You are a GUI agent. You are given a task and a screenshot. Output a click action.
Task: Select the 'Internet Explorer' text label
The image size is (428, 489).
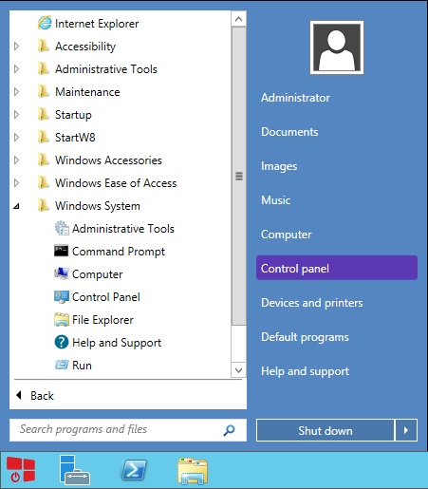coord(97,24)
